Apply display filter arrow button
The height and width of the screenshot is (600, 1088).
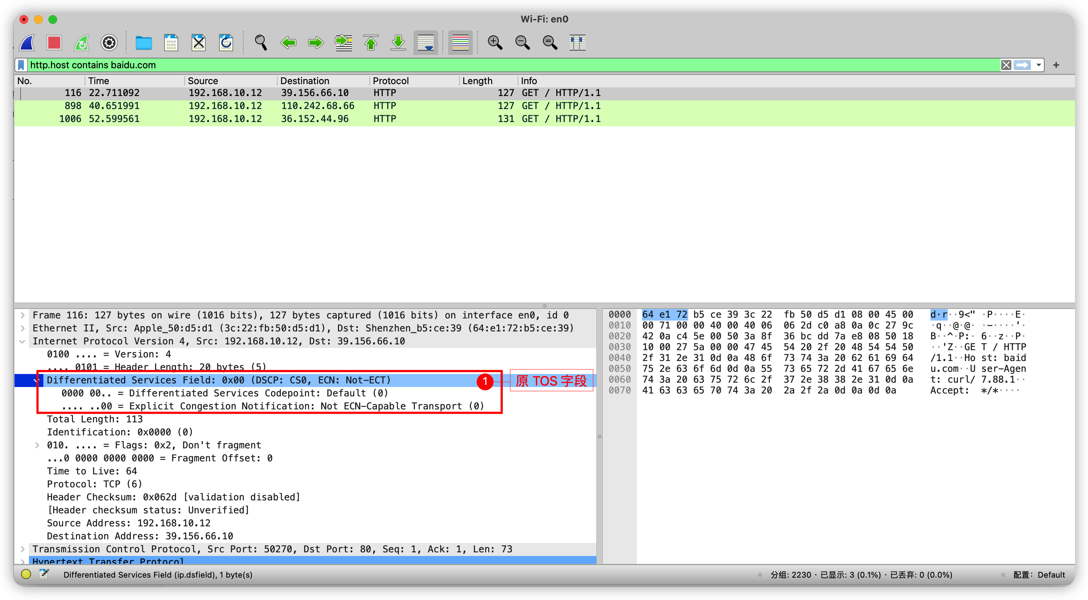1022,65
